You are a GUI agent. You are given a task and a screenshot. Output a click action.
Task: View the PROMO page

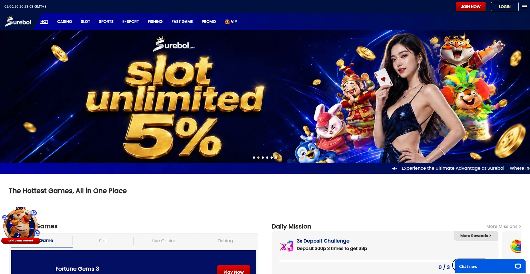click(209, 22)
